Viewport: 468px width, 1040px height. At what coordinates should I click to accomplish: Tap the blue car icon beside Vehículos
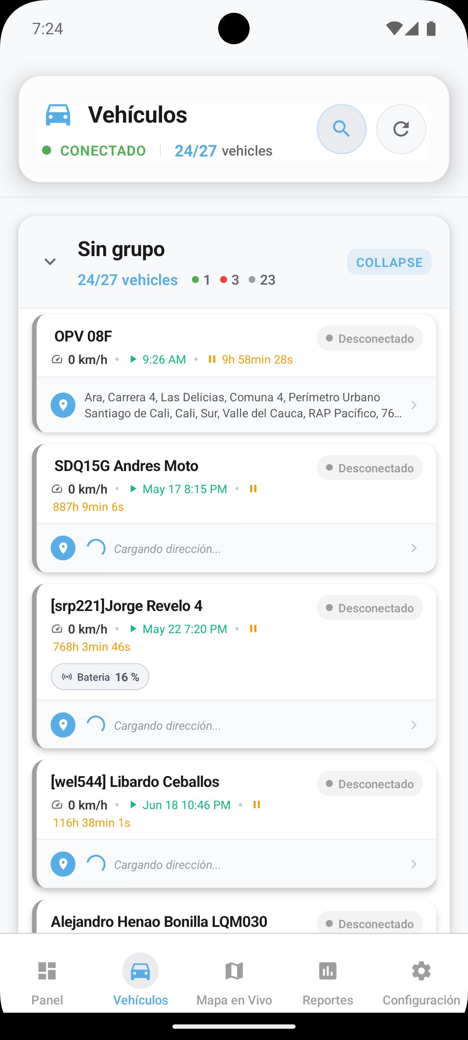pos(58,115)
